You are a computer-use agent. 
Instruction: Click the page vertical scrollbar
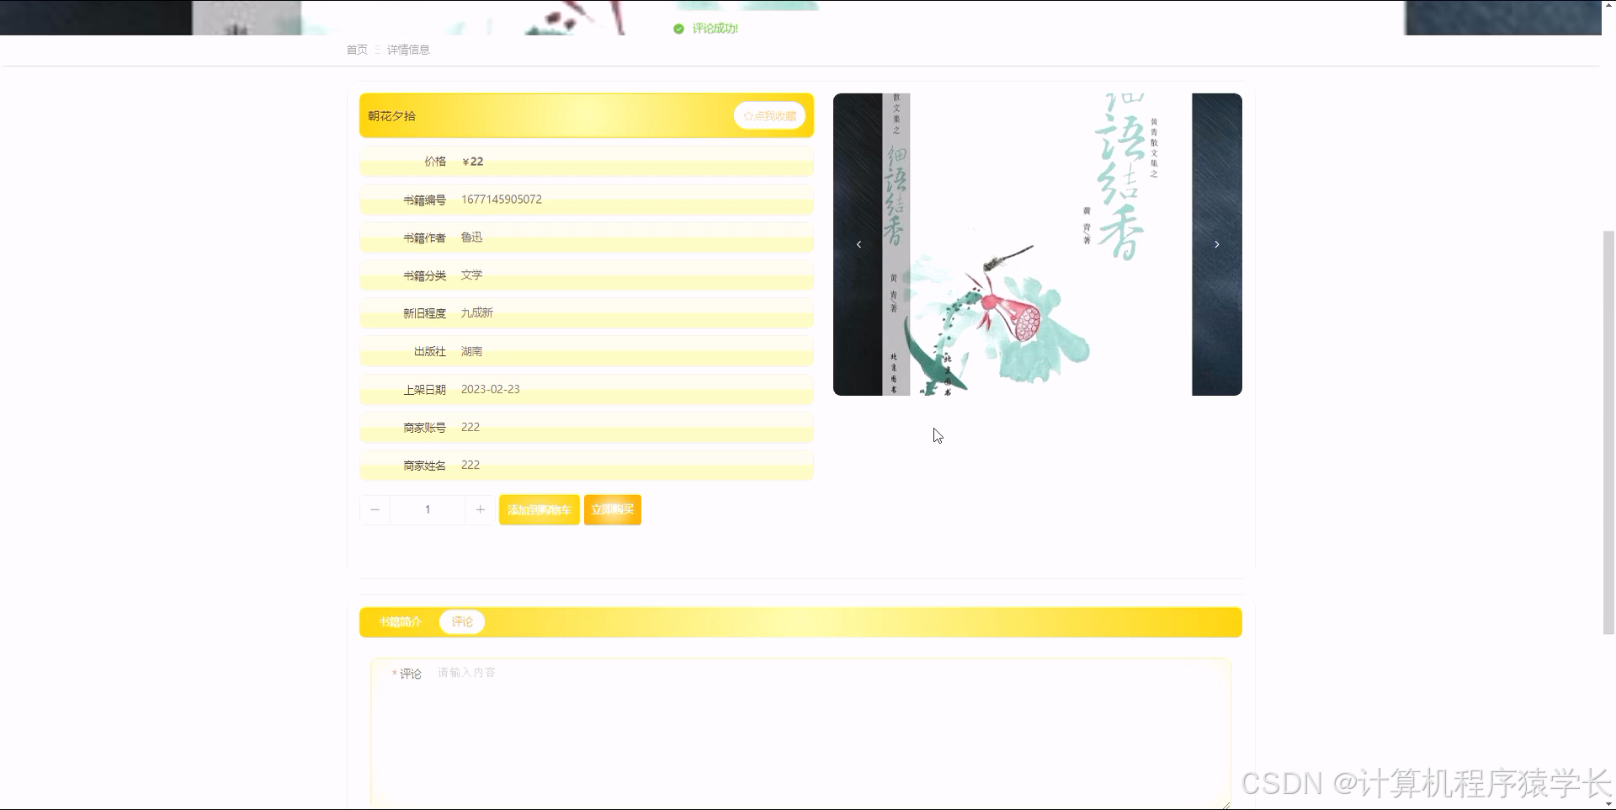[x=1608, y=433]
